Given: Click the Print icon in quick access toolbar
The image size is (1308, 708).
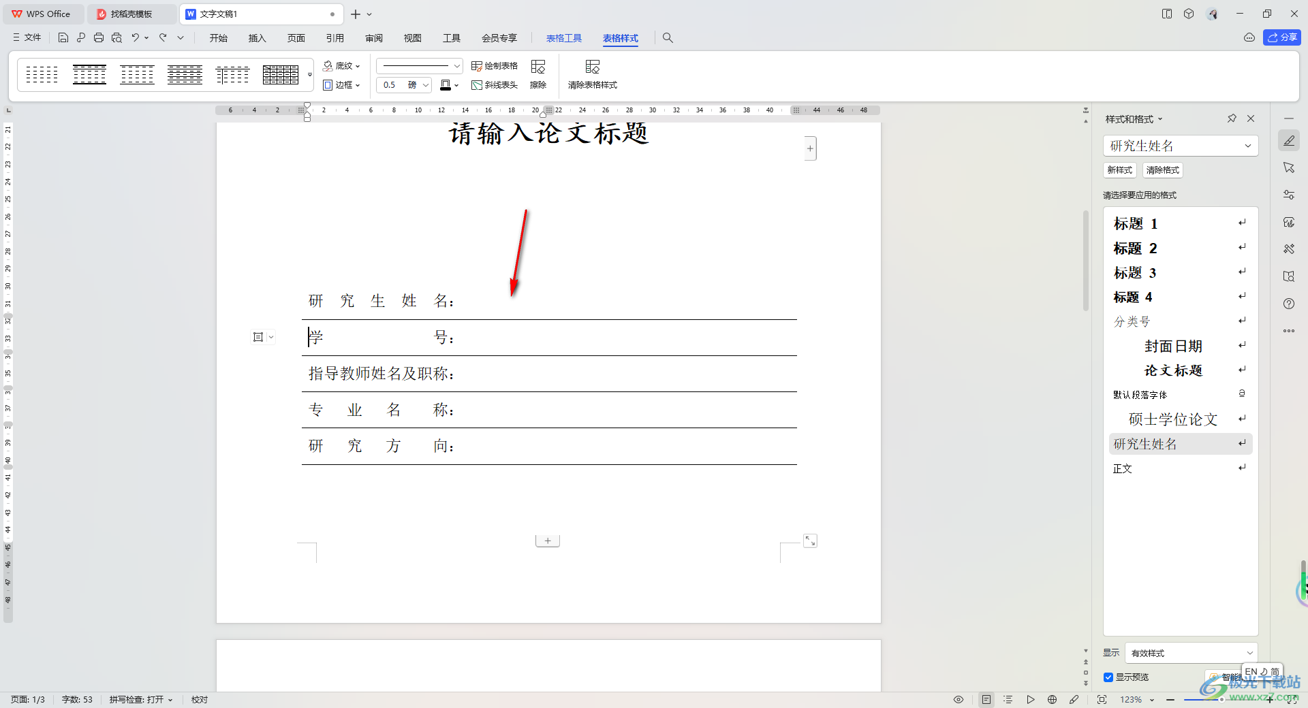Looking at the screenshot, I should [99, 38].
